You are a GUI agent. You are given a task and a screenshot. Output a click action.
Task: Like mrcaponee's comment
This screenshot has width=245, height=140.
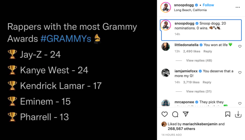click(240, 104)
